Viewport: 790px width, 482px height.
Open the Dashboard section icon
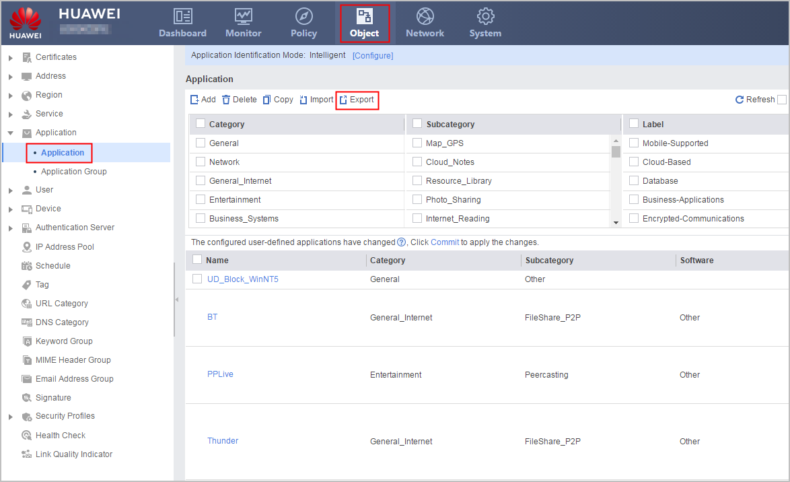click(183, 17)
